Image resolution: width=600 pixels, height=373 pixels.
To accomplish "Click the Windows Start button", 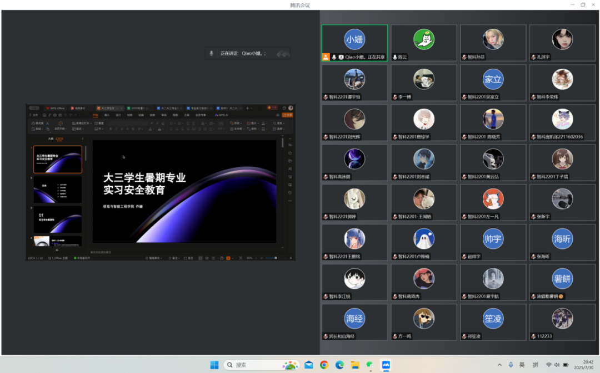I will [214, 365].
